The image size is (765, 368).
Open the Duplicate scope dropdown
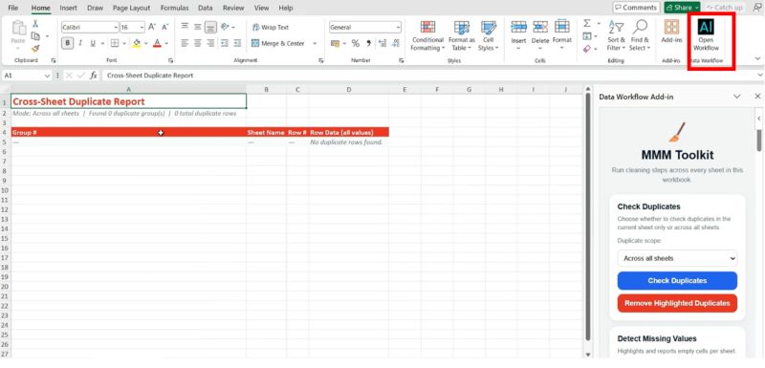click(677, 258)
